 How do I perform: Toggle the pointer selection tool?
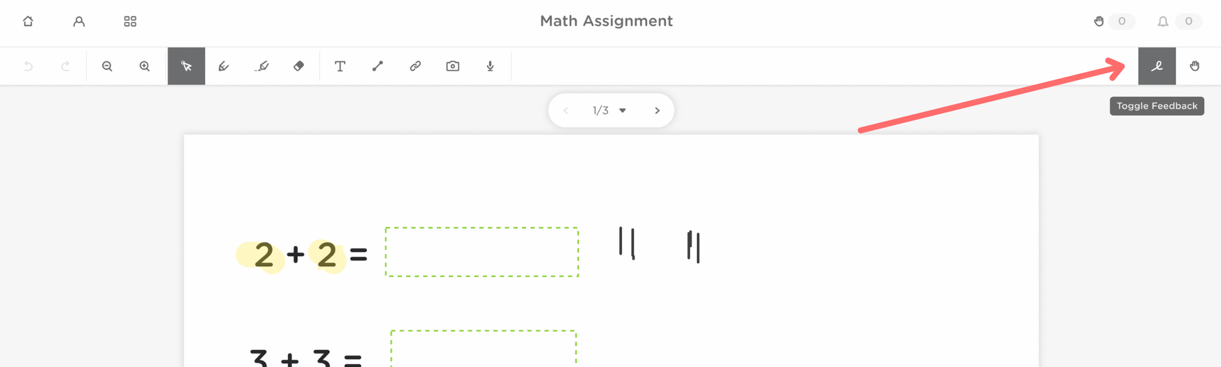point(187,66)
